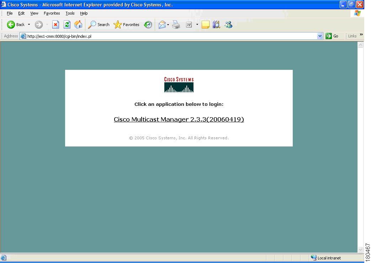Click the Links toolbar label
The image size is (371, 263).
click(352, 36)
